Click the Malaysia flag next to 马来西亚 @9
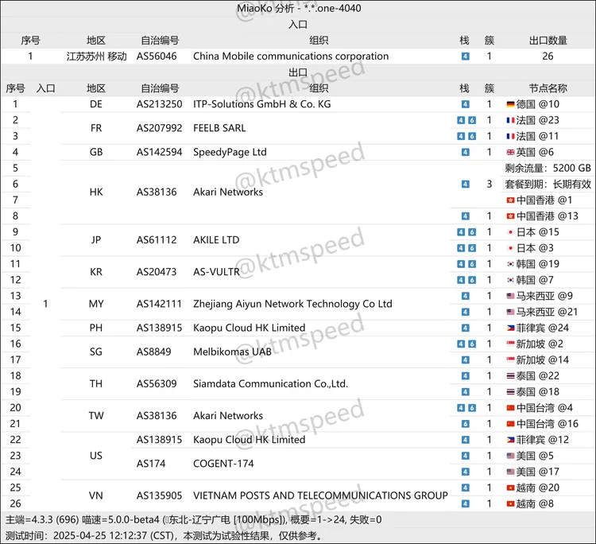This screenshot has height=544, width=596. [x=511, y=296]
